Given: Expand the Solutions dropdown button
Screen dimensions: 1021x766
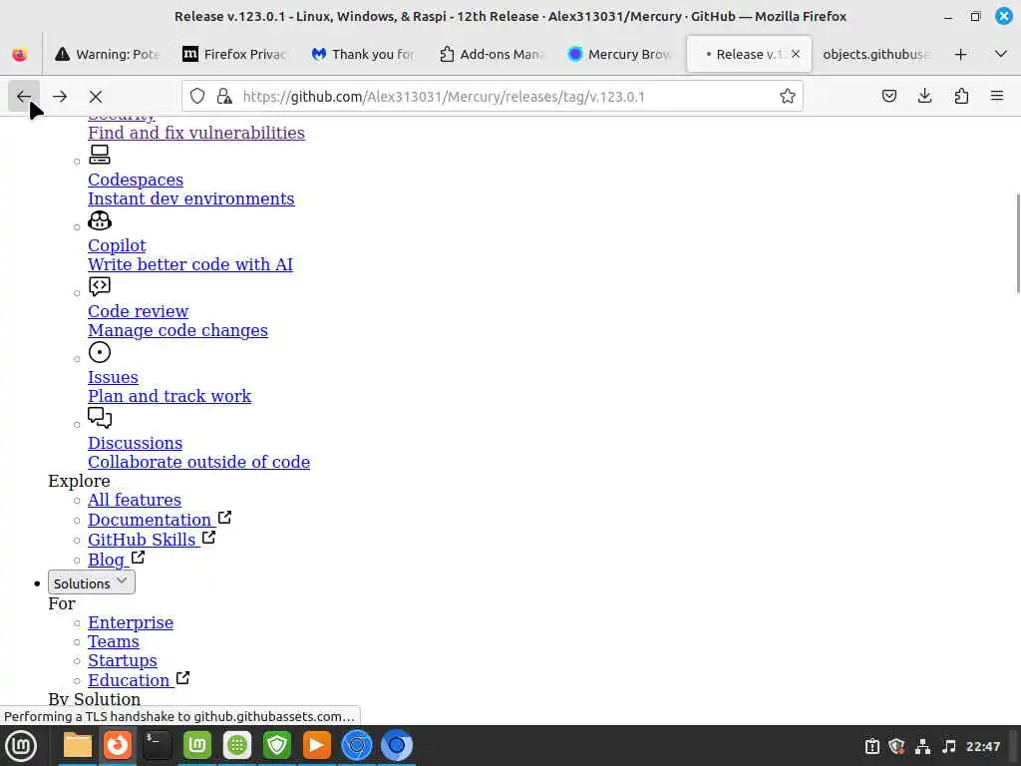Looking at the screenshot, I should point(91,582).
